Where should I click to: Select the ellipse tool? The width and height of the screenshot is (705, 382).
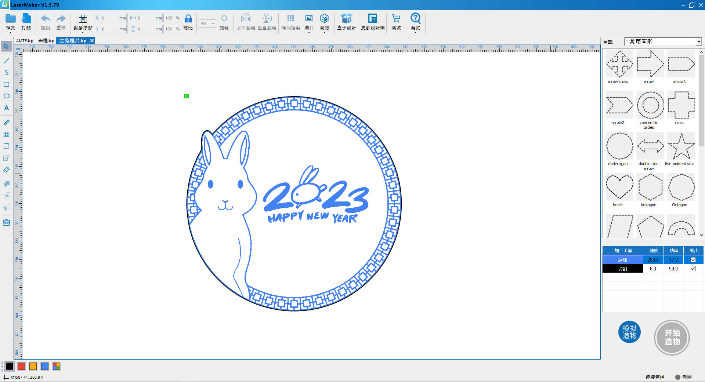pos(6,96)
